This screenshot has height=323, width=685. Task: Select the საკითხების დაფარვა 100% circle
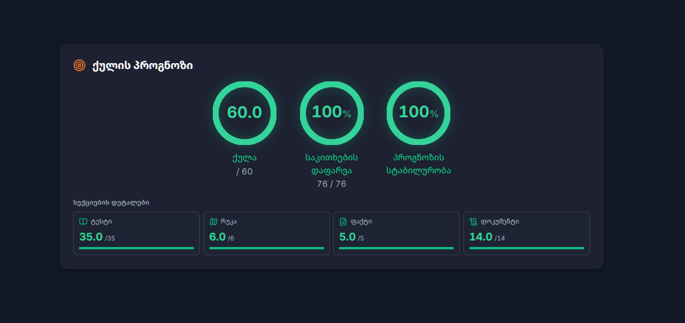pos(331,113)
